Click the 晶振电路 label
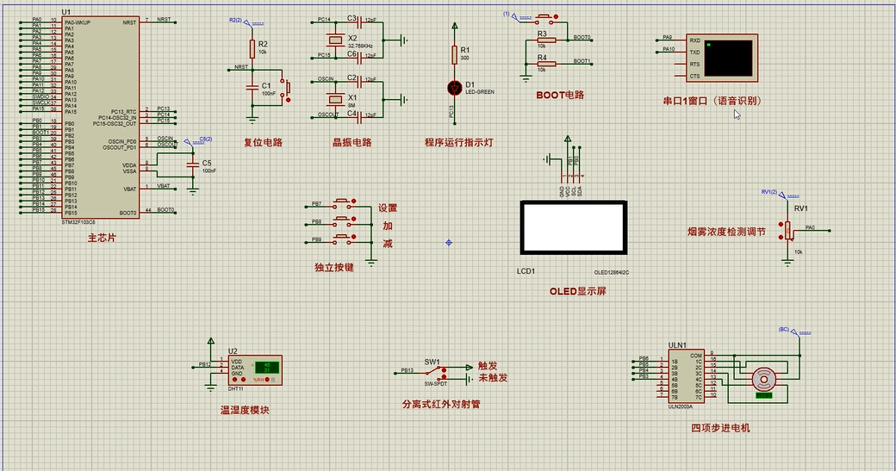This screenshot has width=896, height=471. click(x=352, y=142)
